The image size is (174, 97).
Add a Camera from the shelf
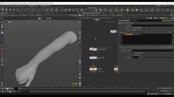[92, 10]
